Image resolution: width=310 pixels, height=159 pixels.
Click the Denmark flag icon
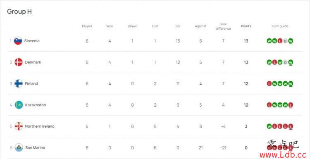click(19, 62)
